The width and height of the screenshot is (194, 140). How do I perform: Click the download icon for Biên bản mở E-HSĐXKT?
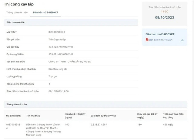tap(182, 40)
